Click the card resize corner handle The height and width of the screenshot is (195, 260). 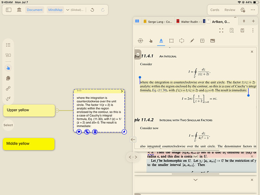pos(124,132)
